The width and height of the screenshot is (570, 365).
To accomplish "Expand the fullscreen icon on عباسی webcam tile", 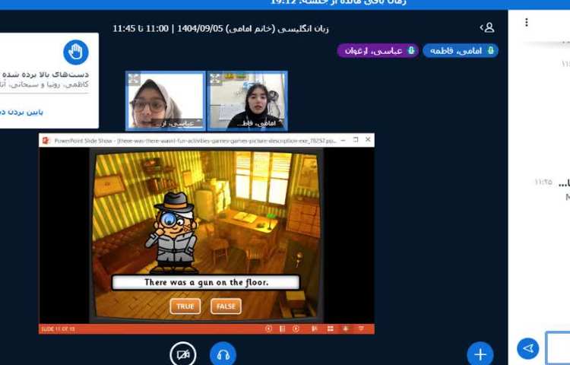I will tap(134, 79).
